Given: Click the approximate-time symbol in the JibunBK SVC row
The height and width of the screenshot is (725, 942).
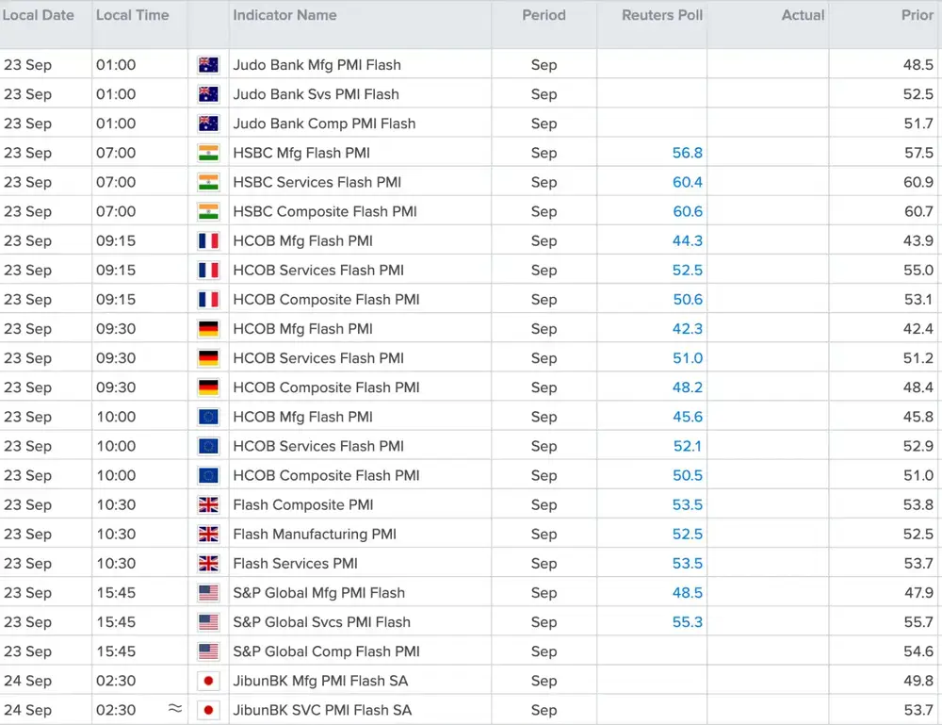Looking at the screenshot, I should coord(175,708).
